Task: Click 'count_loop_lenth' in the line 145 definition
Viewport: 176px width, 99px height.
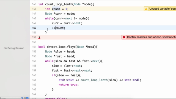Action: pyautogui.click(x=59, y=4)
